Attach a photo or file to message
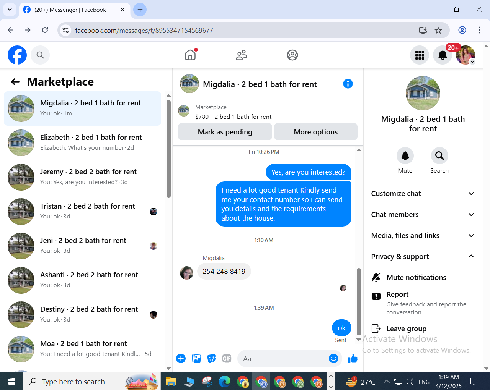Screen dimensions: 490x390 [x=196, y=358]
